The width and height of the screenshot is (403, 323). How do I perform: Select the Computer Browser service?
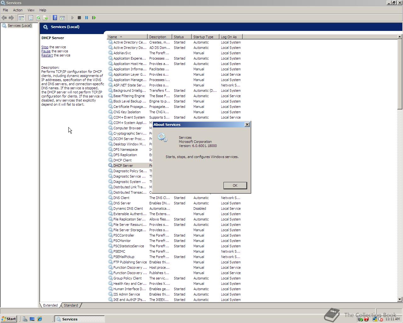(x=127, y=128)
